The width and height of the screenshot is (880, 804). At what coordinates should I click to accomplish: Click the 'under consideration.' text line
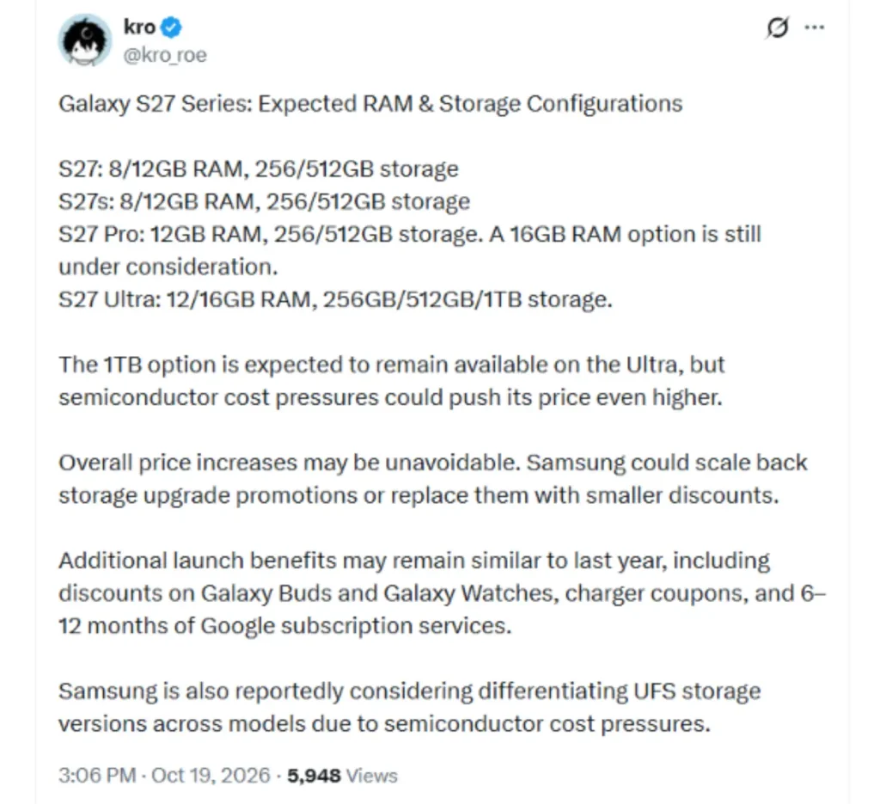(168, 267)
